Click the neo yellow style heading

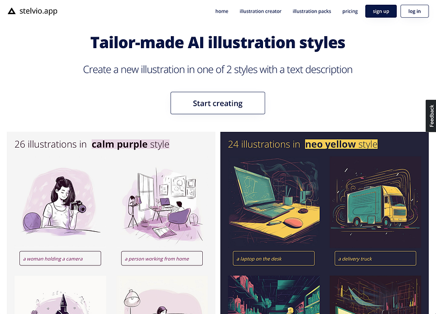point(341,144)
